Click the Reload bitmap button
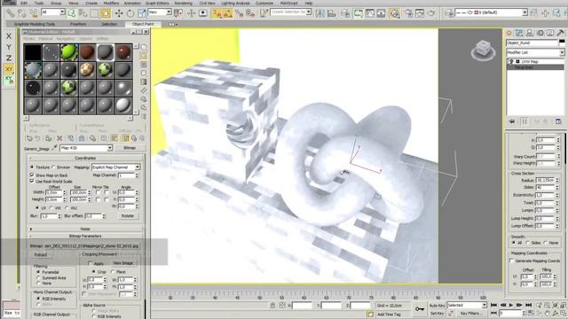 tap(41, 255)
